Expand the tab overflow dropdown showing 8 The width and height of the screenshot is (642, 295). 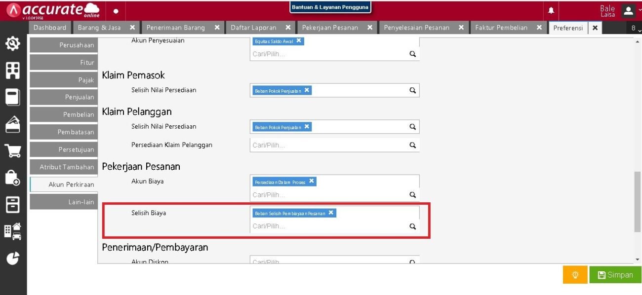tap(634, 28)
